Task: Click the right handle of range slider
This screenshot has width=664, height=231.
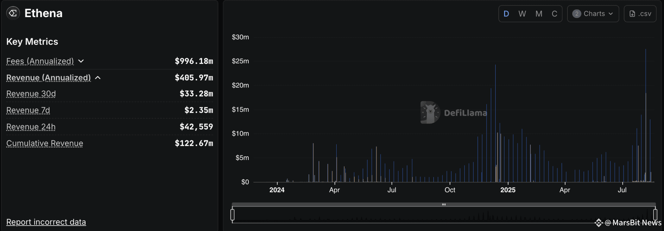Action: click(x=655, y=215)
